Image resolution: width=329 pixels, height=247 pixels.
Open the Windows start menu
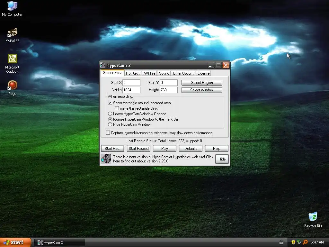pyautogui.click(x=15, y=242)
